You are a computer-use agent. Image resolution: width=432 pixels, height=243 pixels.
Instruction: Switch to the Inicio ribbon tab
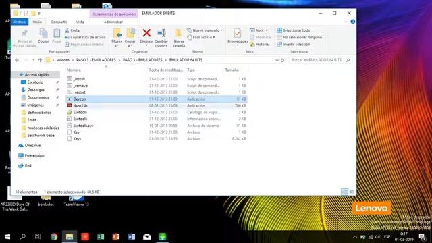(x=38, y=22)
